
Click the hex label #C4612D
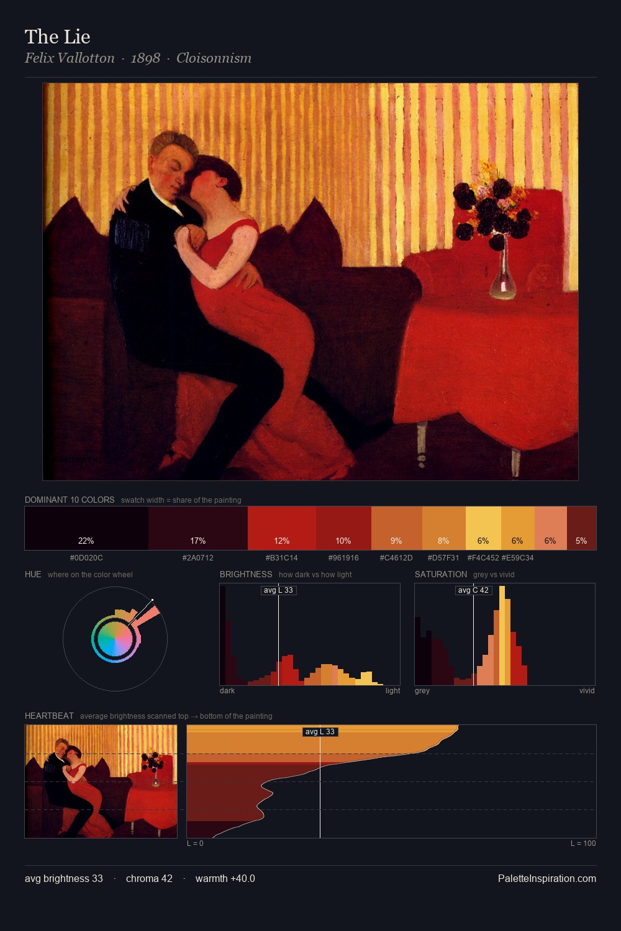pos(396,558)
